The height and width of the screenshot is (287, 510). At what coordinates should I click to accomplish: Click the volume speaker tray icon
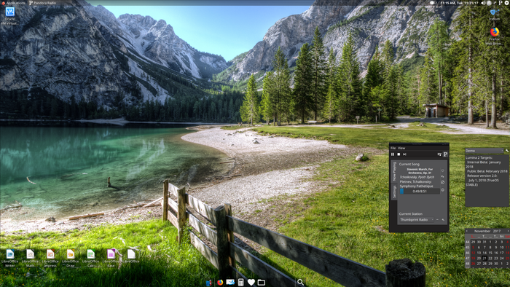[x=483, y=3]
